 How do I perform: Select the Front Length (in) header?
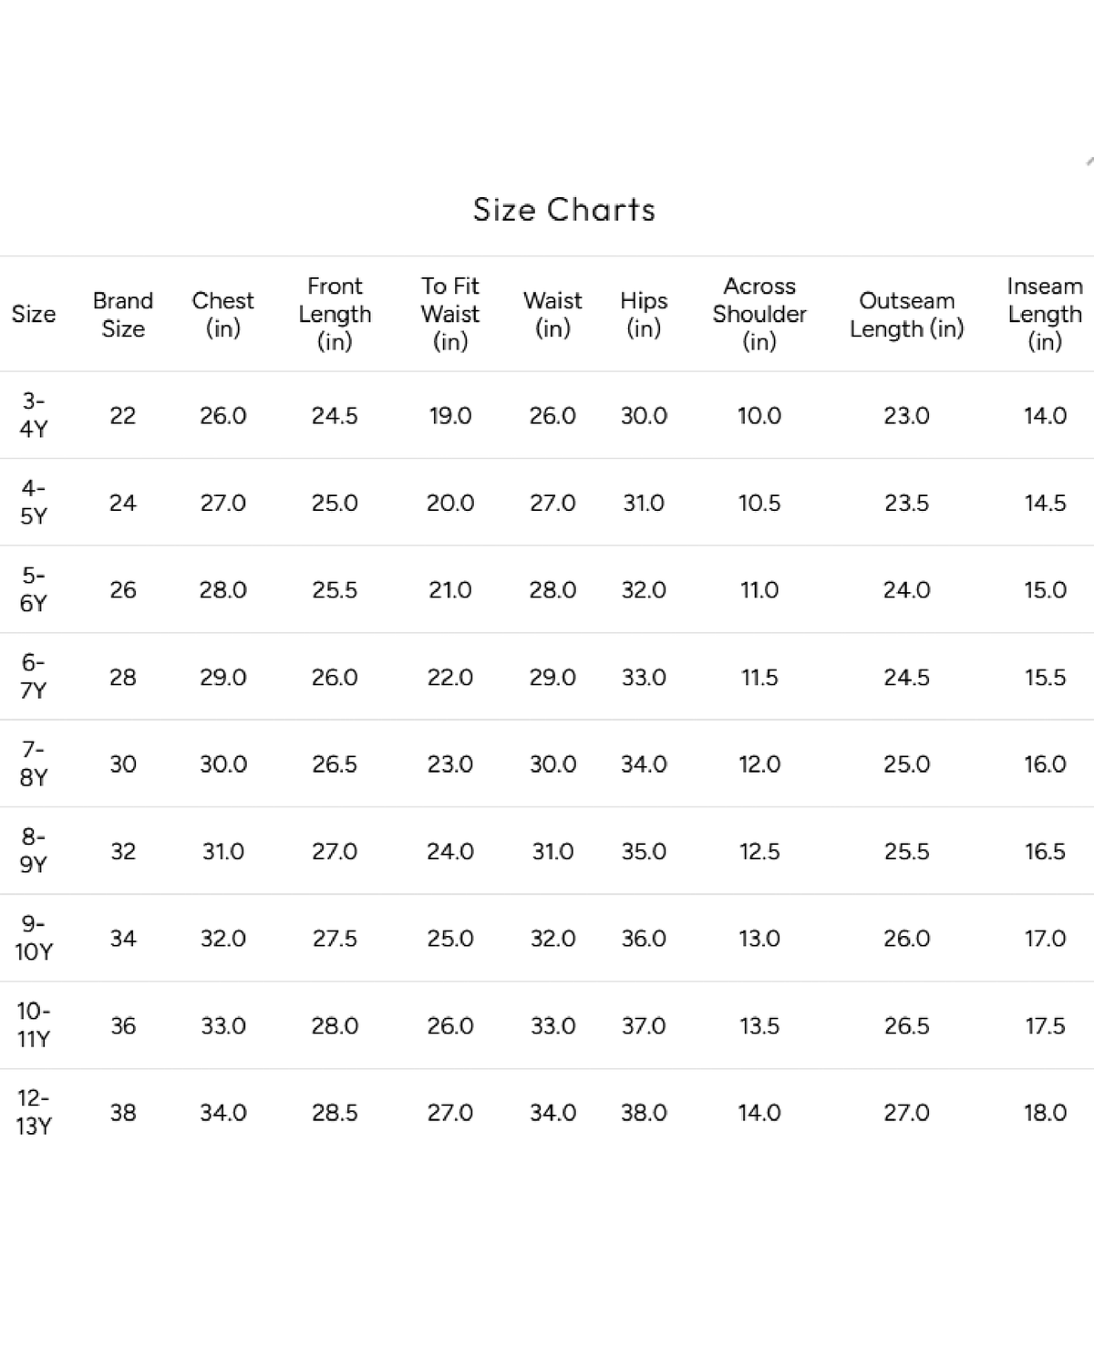(335, 314)
